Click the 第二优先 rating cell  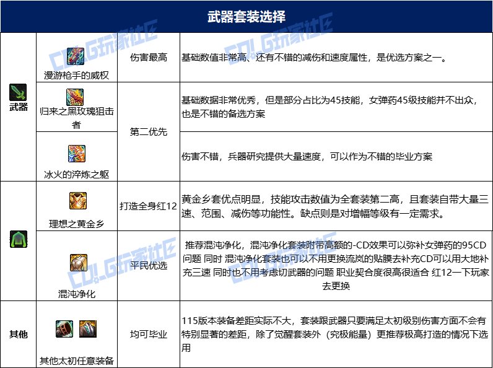(149, 131)
